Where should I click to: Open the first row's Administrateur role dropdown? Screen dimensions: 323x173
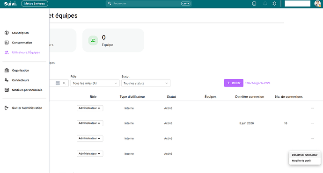(90, 108)
